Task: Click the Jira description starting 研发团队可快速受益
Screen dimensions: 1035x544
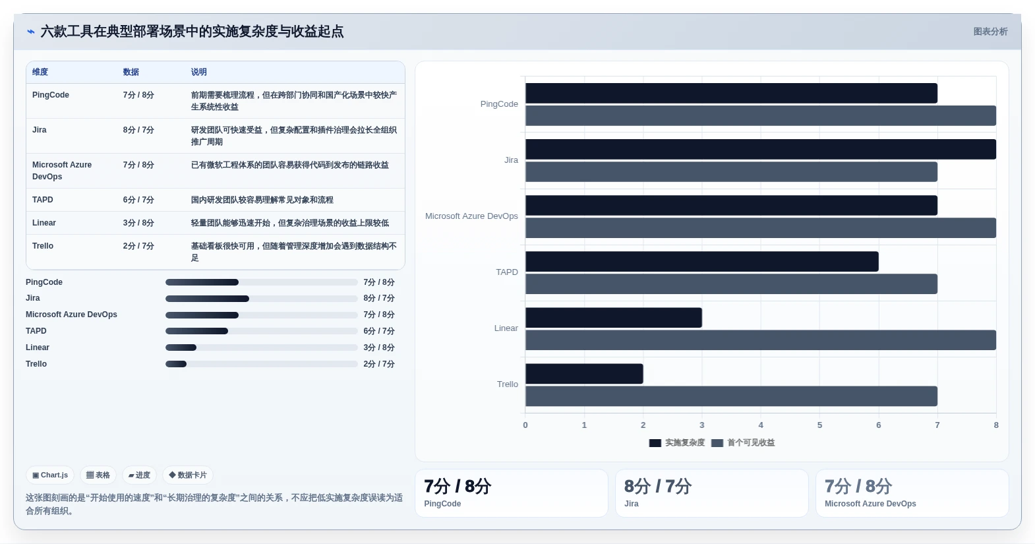Action: [294, 136]
